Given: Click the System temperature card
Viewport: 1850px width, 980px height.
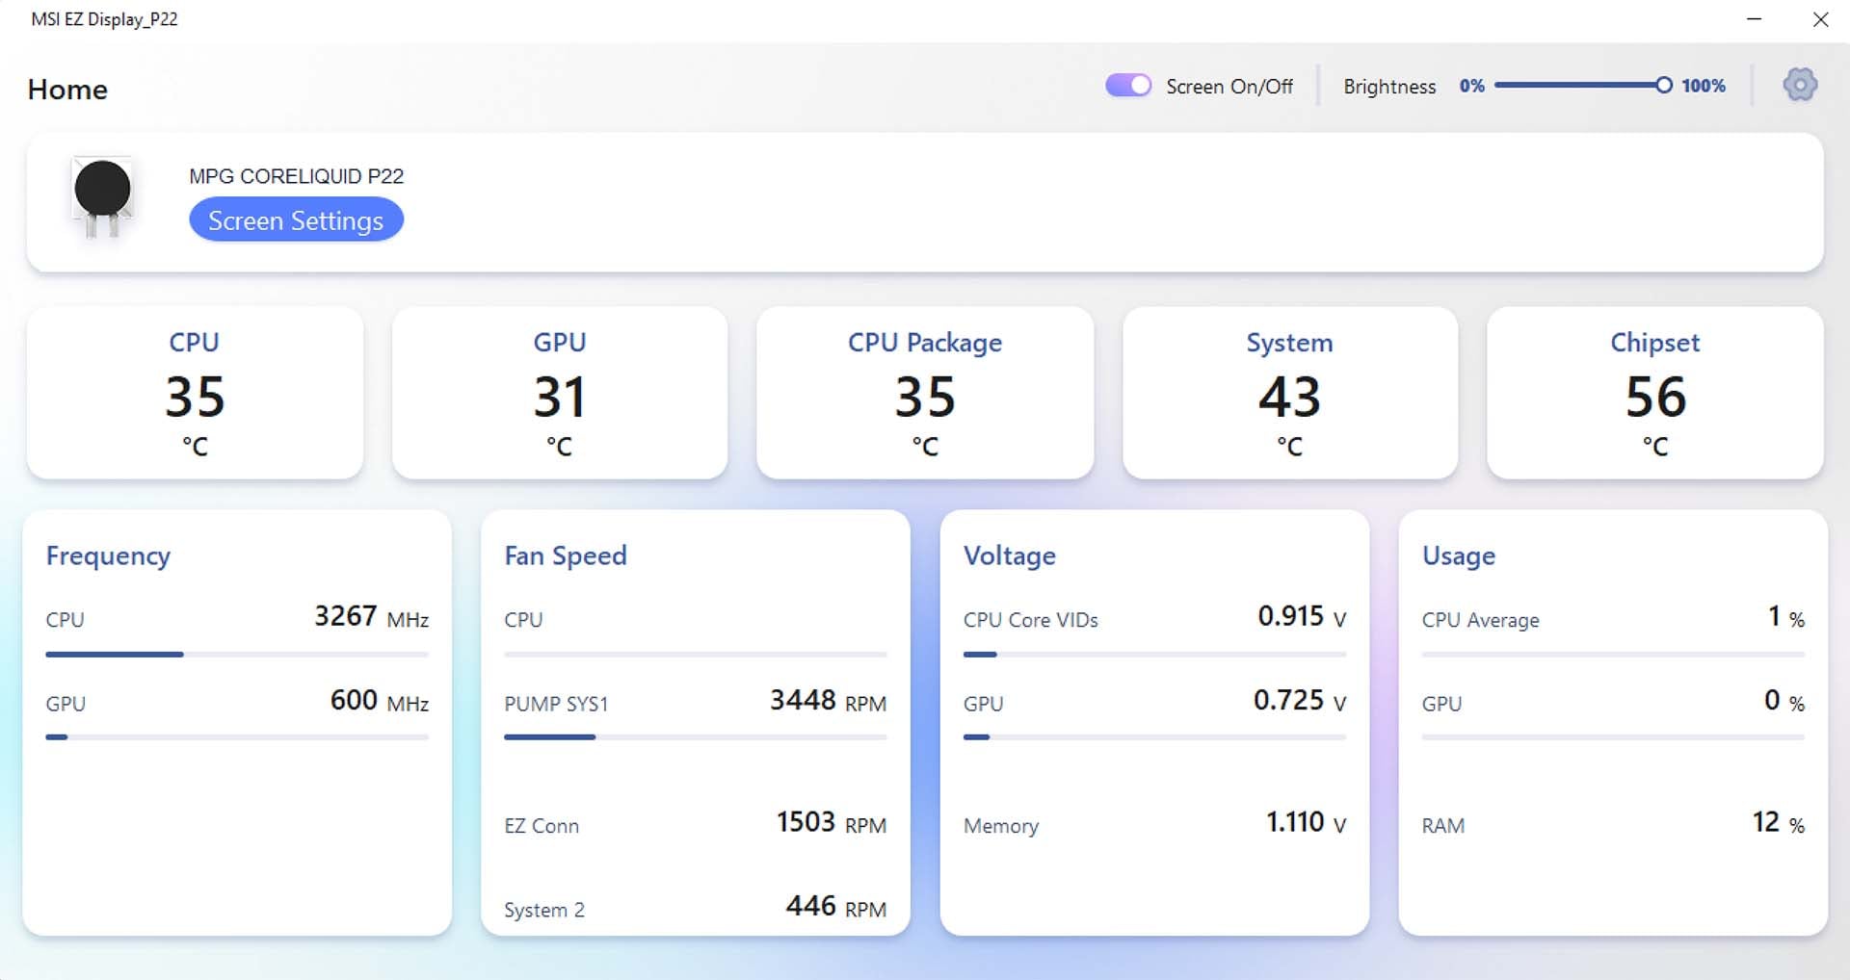Looking at the screenshot, I should click(1290, 393).
